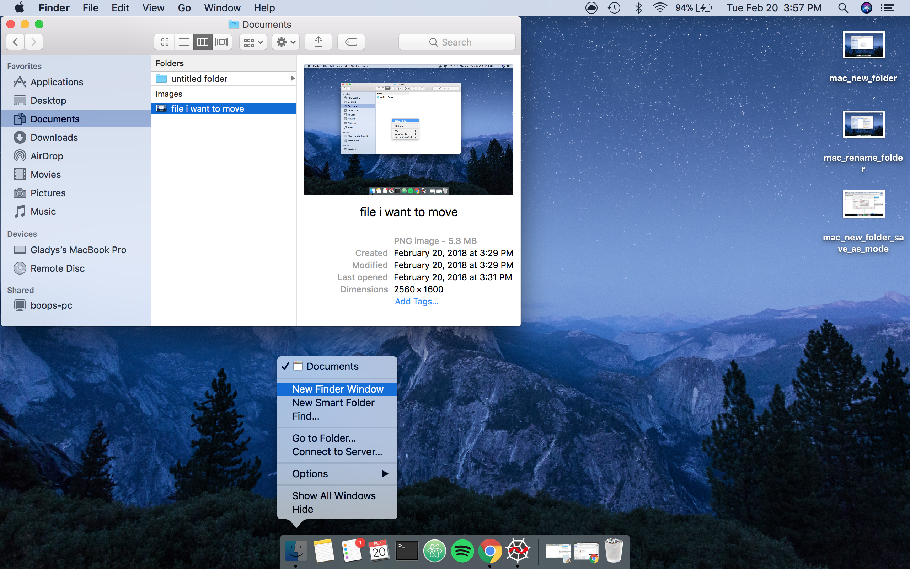The height and width of the screenshot is (569, 910).
Task: Open the Action gear dropdown
Action: click(286, 42)
